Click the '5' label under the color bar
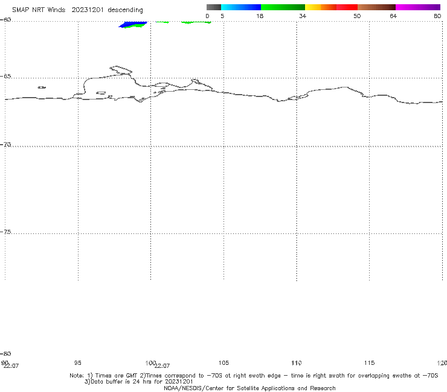This screenshot has height=392, width=447. (222, 16)
